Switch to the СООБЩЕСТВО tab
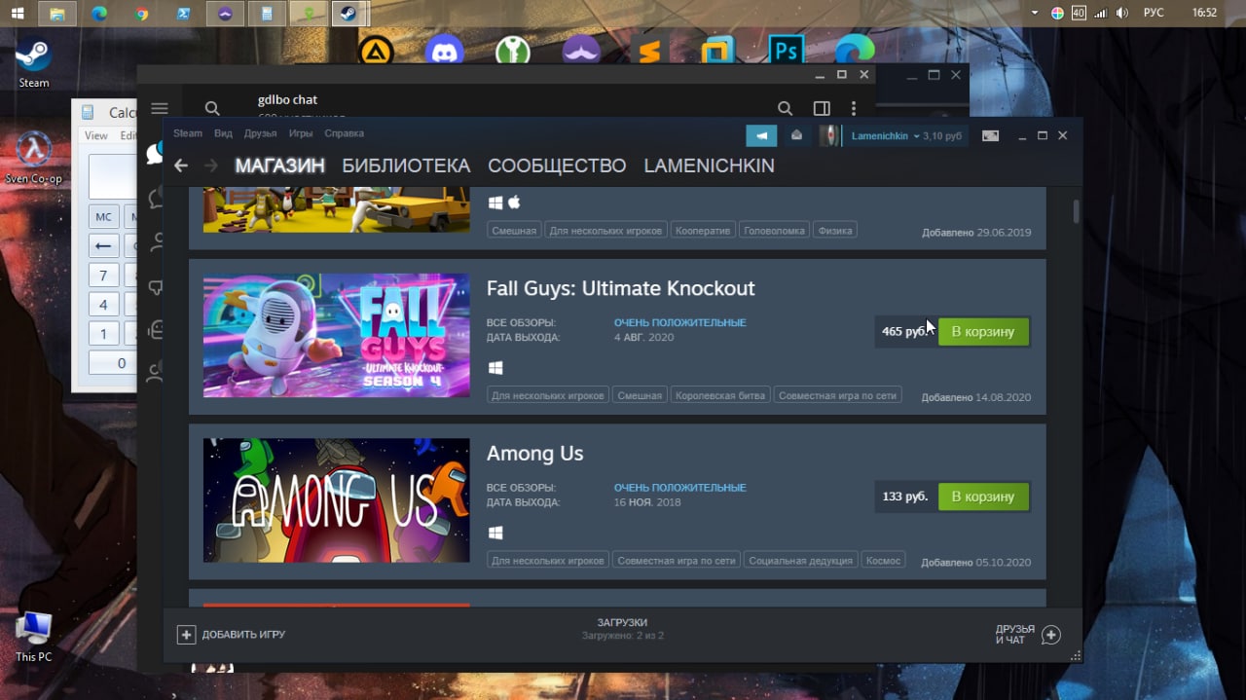The height and width of the screenshot is (700, 1246). (x=557, y=166)
